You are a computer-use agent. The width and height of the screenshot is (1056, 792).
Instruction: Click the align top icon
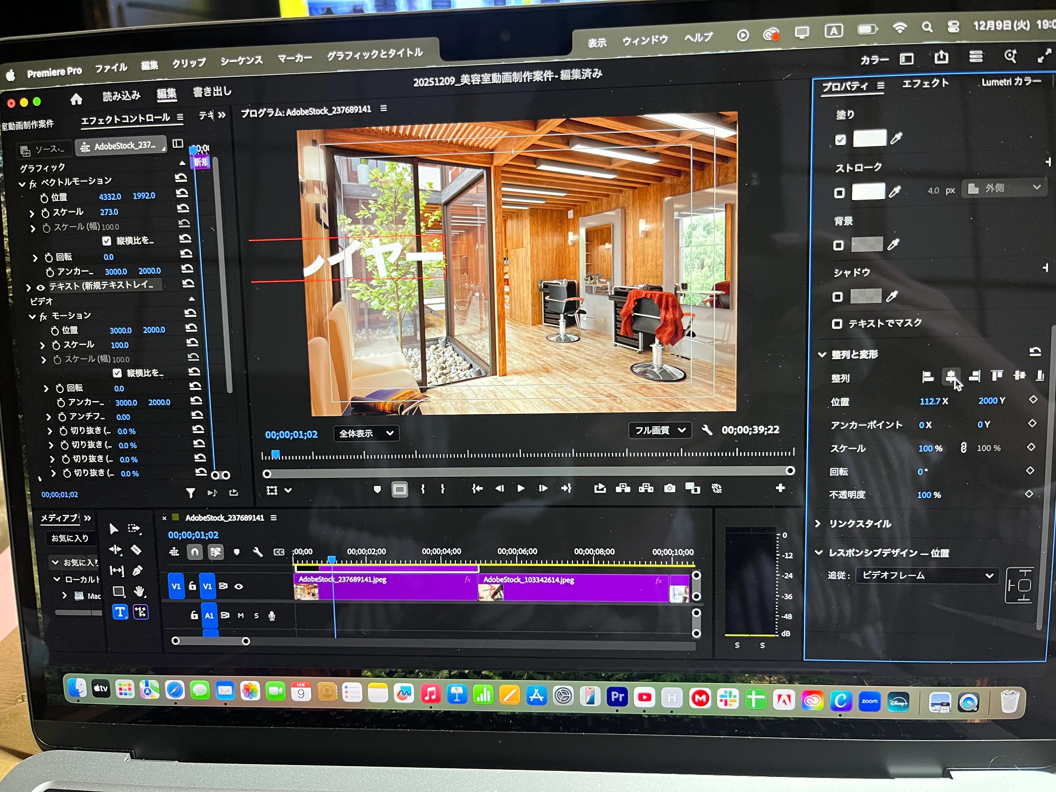point(997,376)
